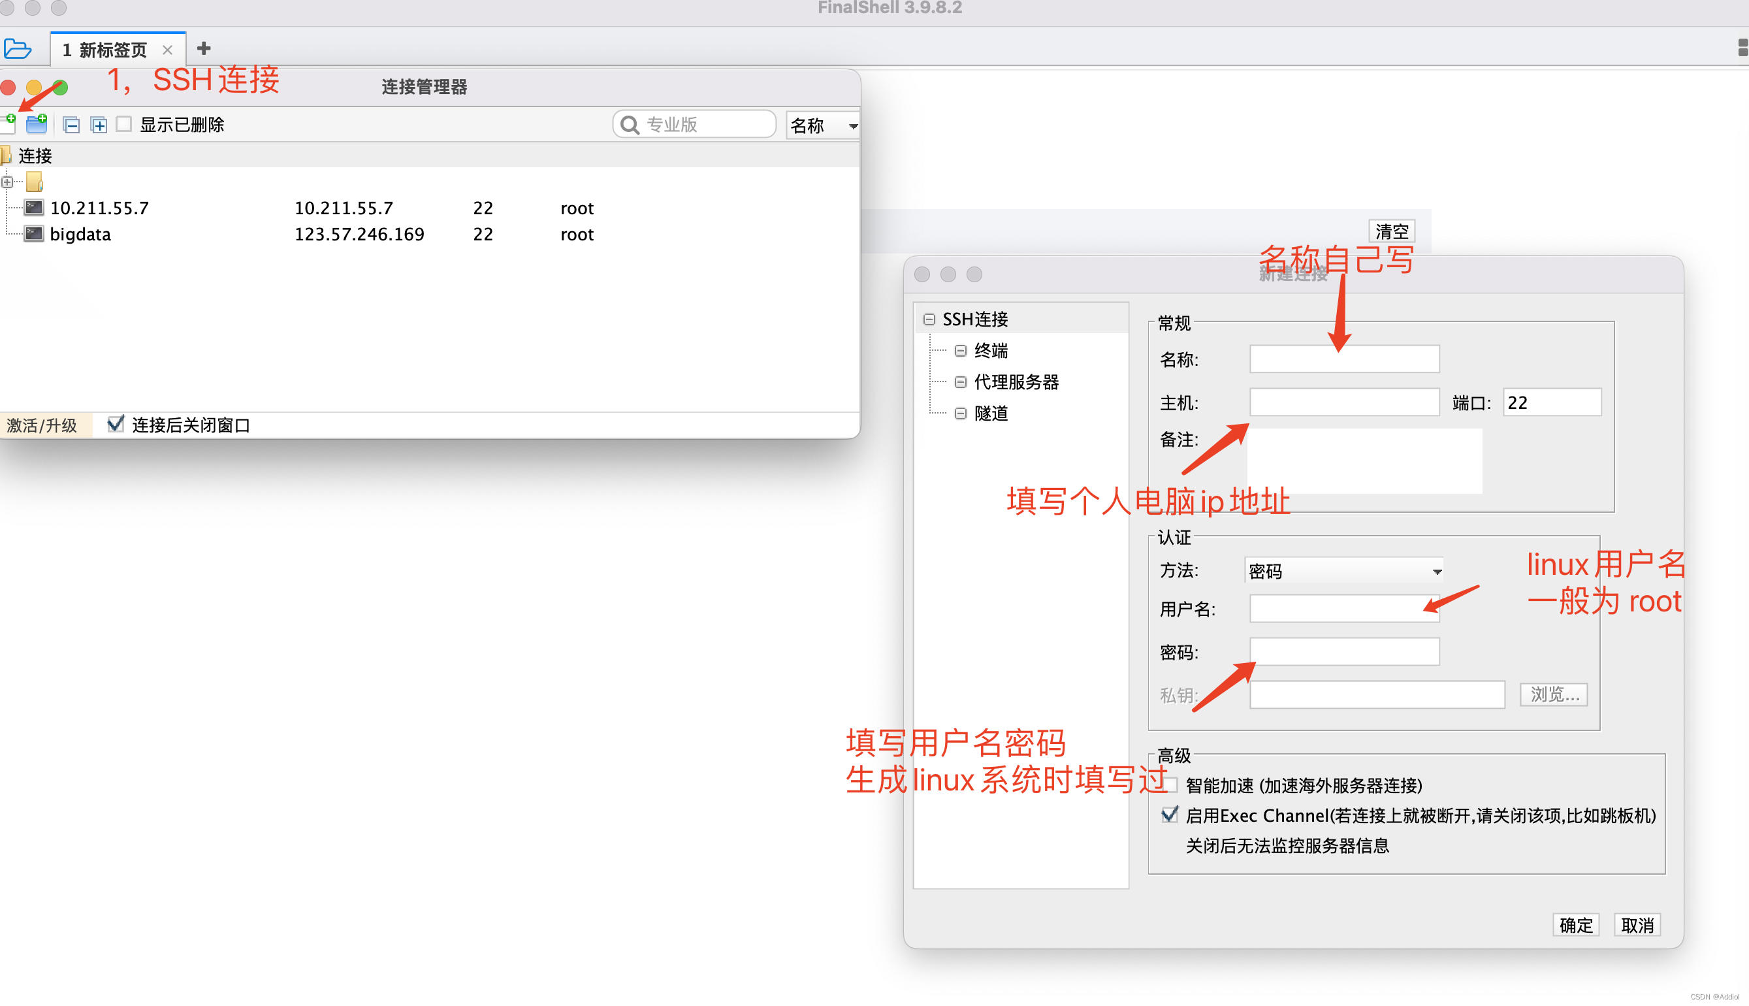The width and height of the screenshot is (1749, 1006).
Task: Toggle 显示已删除 checkbox
Action: [123, 123]
